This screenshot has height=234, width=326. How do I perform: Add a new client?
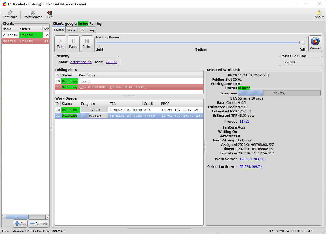pyautogui.click(x=20, y=224)
